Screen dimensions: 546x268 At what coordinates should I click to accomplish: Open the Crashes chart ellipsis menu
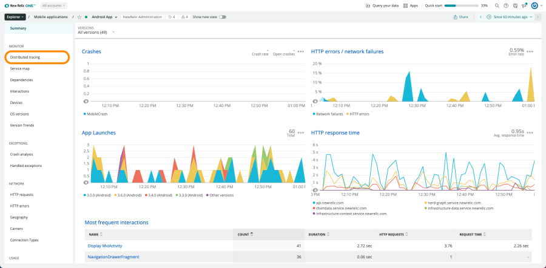[x=300, y=51]
